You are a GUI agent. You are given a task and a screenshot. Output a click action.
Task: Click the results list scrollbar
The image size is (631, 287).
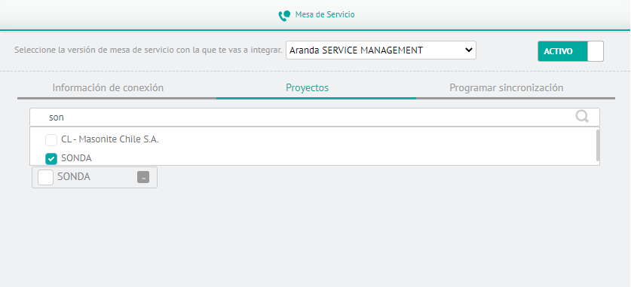pyautogui.click(x=598, y=145)
